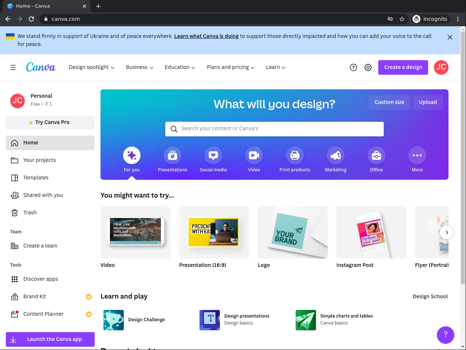This screenshot has height=350, width=466.
Task: Click Launch the Canva app button
Action: click(50, 339)
